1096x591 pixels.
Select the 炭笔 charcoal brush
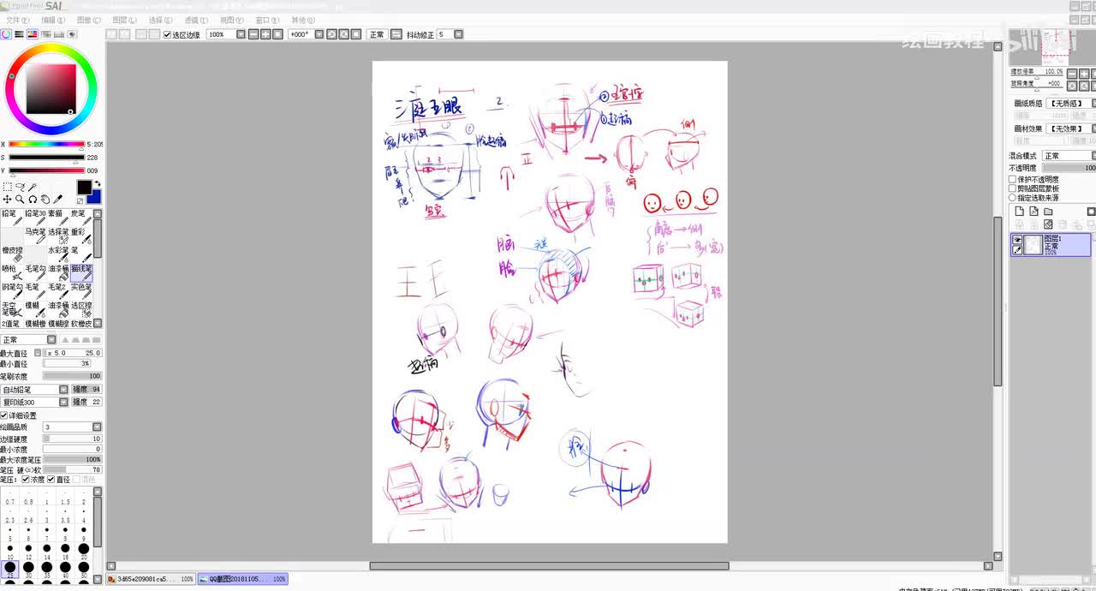point(81,219)
